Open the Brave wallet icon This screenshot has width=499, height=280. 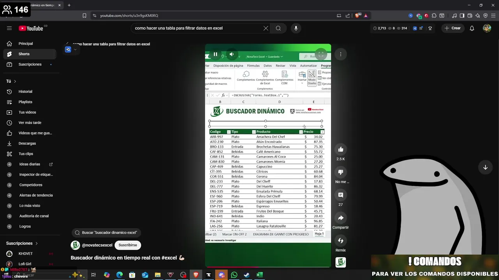click(470, 16)
